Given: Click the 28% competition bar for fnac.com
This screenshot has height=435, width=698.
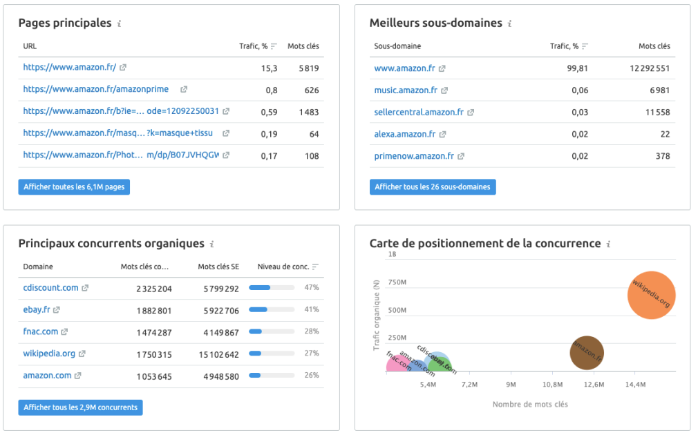Looking at the screenshot, I should [x=272, y=331].
